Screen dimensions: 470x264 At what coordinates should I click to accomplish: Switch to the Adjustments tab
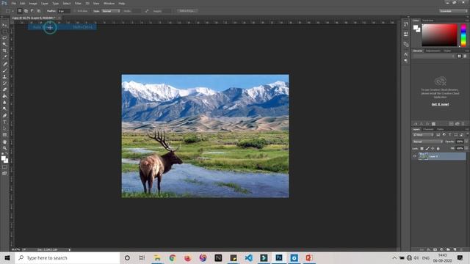click(433, 51)
